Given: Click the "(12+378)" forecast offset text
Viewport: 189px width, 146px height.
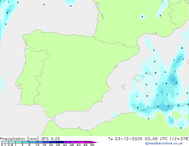Looking at the screenshot, I should coord(180,139).
